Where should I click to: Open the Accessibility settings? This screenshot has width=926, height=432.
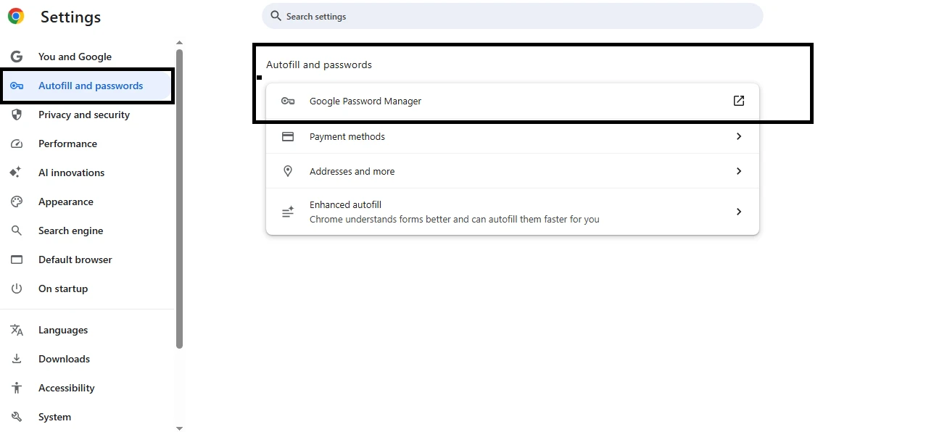point(66,388)
